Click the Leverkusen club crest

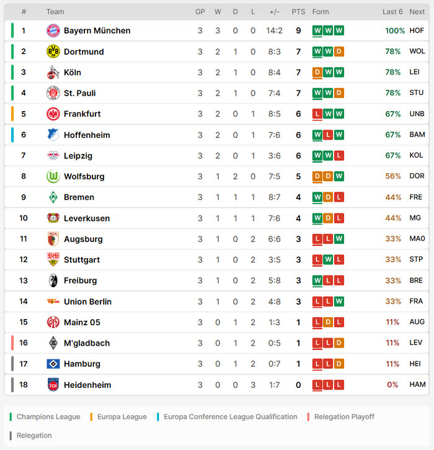click(x=53, y=218)
